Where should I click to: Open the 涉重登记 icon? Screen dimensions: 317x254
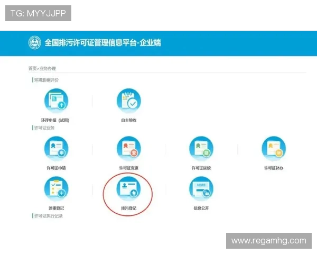[x=57, y=189]
